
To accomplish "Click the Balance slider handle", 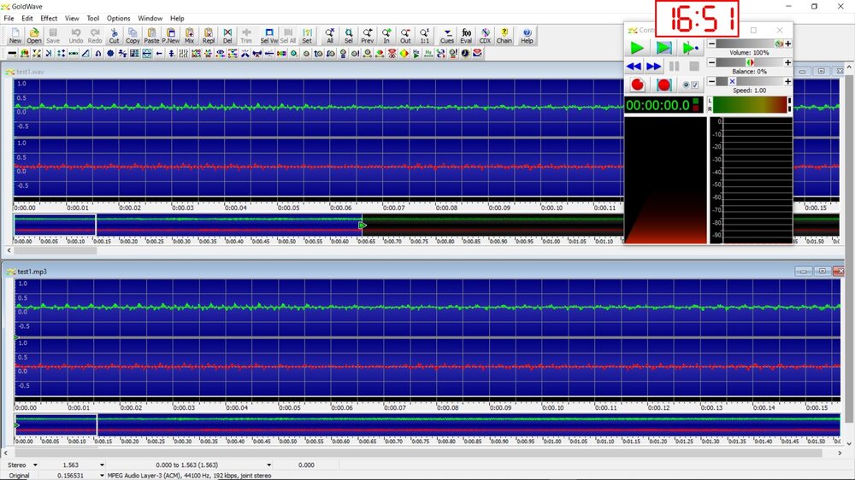I will coord(750,62).
